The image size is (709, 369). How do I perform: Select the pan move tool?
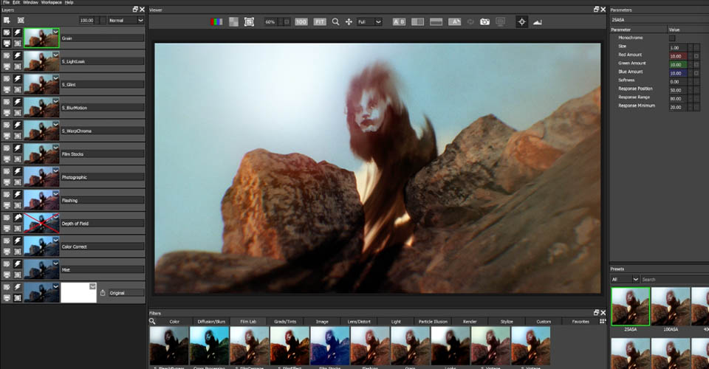click(349, 21)
